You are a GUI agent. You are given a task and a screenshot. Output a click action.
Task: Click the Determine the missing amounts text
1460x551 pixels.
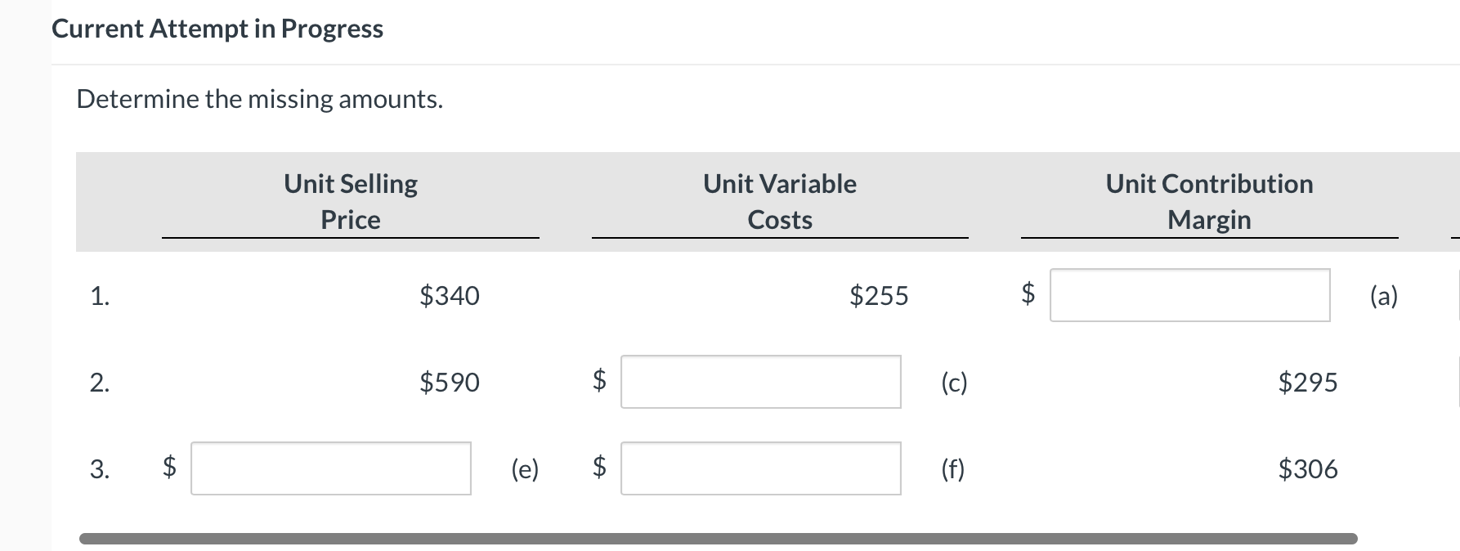(x=258, y=98)
